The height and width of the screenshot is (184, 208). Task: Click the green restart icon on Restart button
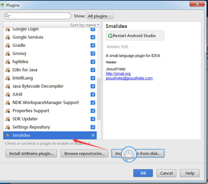pyautogui.click(x=110, y=36)
